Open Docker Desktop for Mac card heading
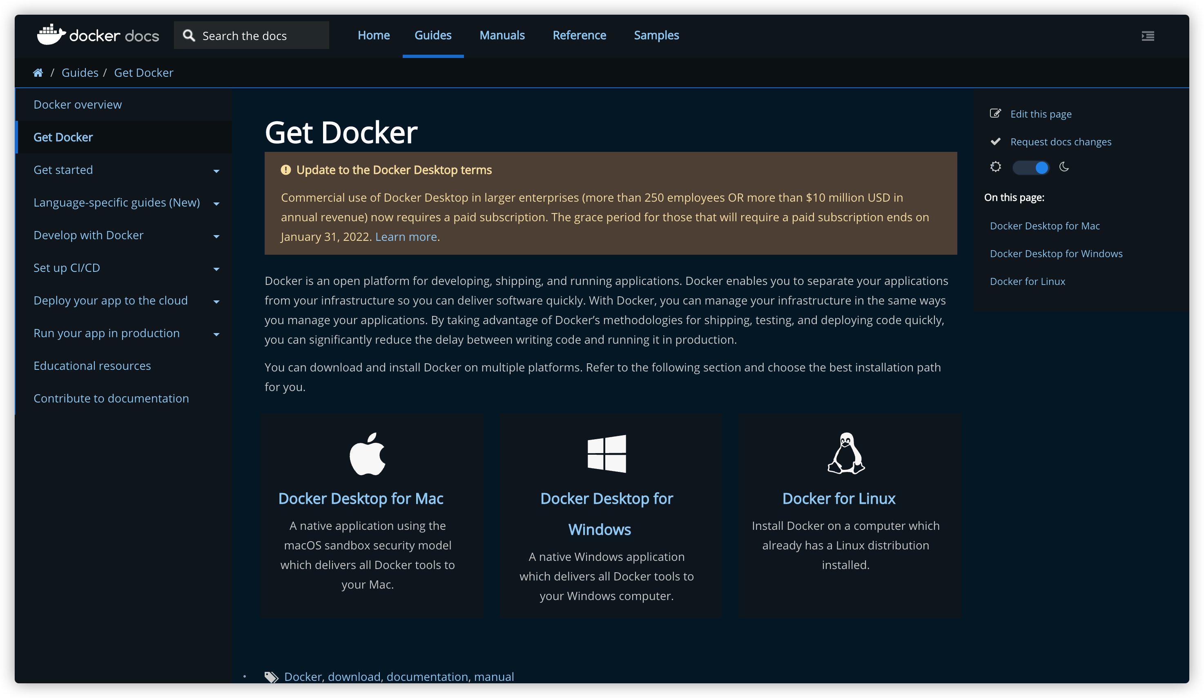 coord(361,498)
